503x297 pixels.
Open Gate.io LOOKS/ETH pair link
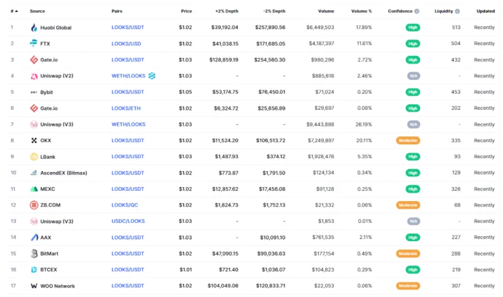[x=126, y=108]
